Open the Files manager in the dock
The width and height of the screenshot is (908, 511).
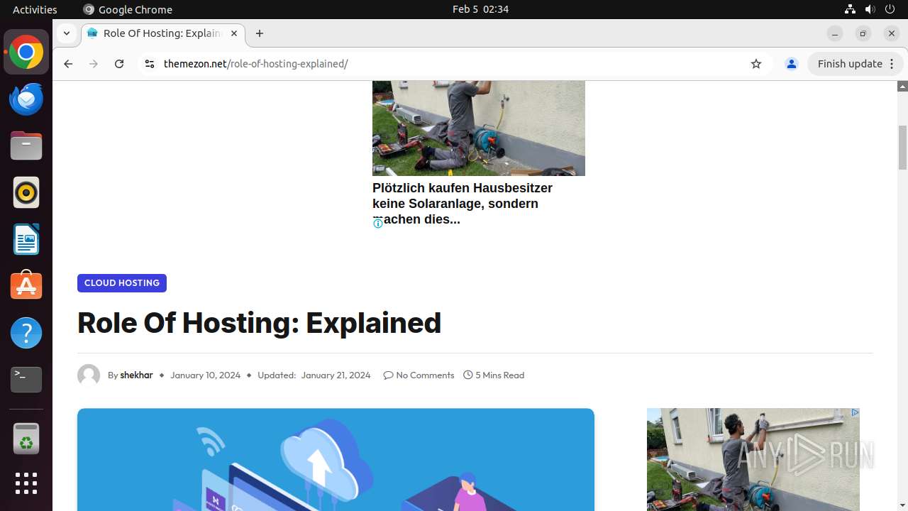[26, 146]
